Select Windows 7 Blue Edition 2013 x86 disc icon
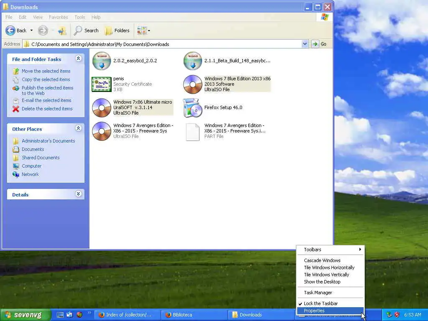 193,84
